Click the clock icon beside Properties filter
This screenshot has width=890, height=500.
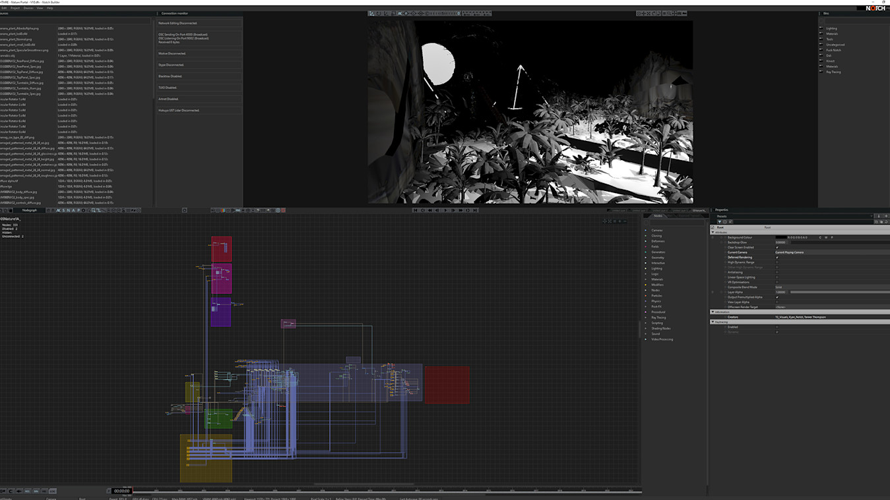pos(724,221)
